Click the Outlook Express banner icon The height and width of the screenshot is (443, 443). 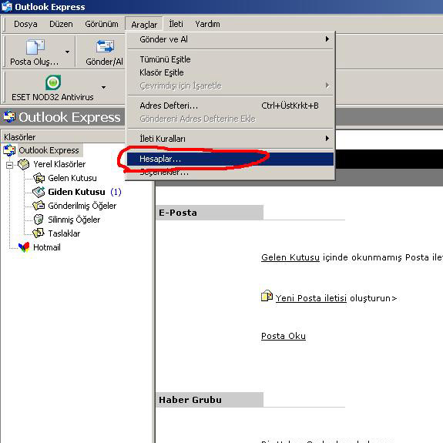(x=9, y=116)
